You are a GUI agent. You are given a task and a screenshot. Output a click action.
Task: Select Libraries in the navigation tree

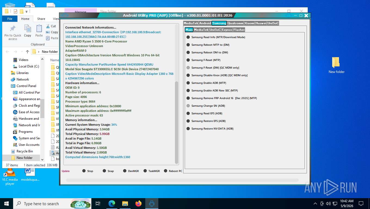tap(23, 73)
